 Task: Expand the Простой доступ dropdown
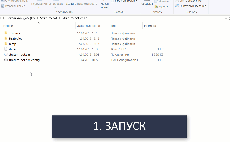pyautogui.click(x=136, y=1)
